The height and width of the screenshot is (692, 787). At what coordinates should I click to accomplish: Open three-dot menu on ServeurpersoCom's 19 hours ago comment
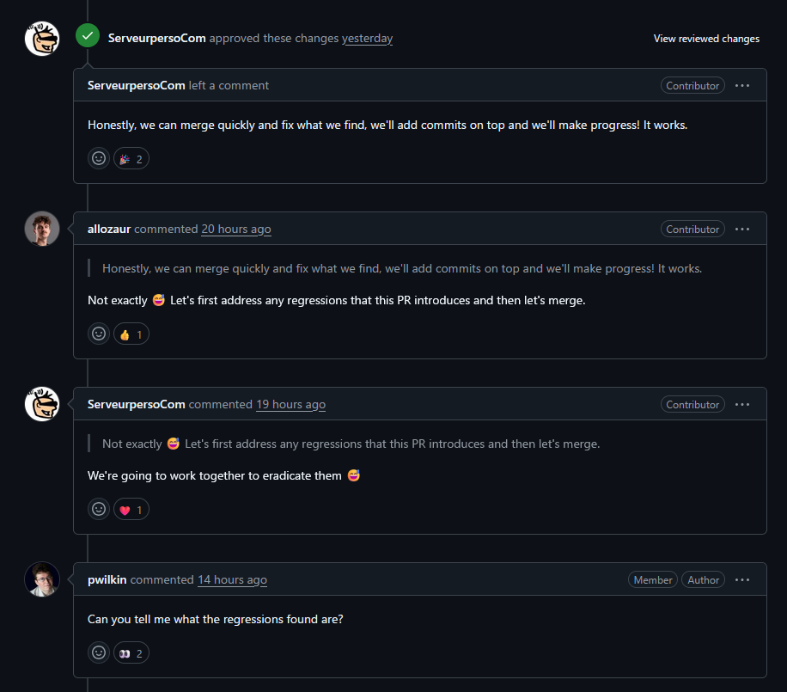click(742, 405)
